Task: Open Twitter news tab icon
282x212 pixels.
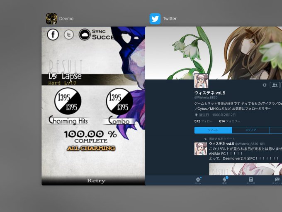Action: pos(251,180)
